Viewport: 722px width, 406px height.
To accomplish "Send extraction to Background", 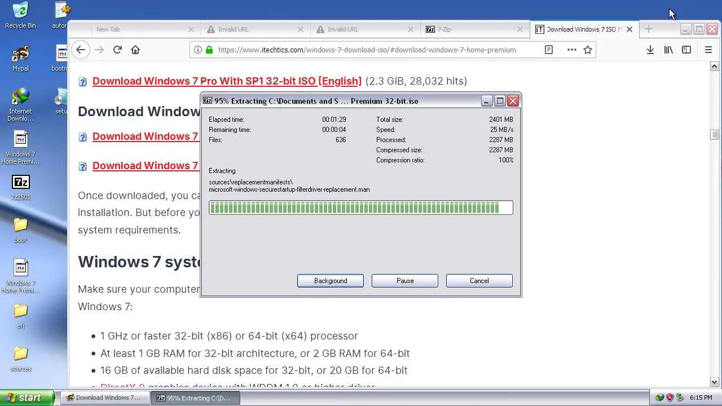I will [331, 281].
